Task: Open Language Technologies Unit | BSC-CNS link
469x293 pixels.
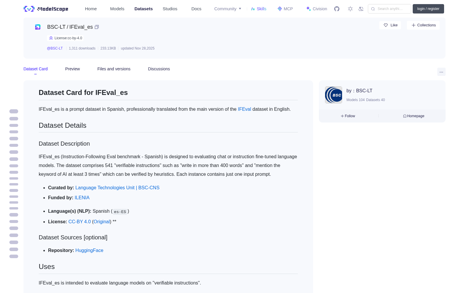Action: tap(117, 188)
